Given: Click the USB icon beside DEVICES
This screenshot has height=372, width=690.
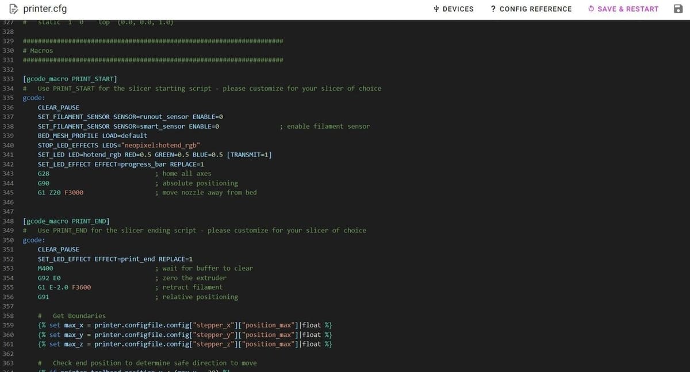Looking at the screenshot, I should click(436, 9).
